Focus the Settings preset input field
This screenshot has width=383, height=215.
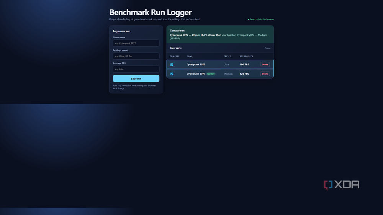[136, 56]
